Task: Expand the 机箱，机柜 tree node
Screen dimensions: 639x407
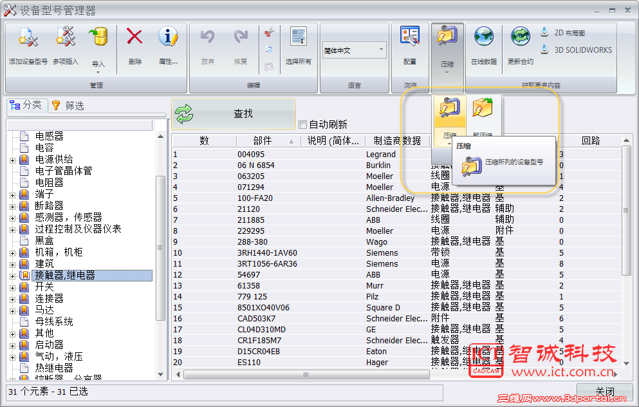Action: click(13, 253)
